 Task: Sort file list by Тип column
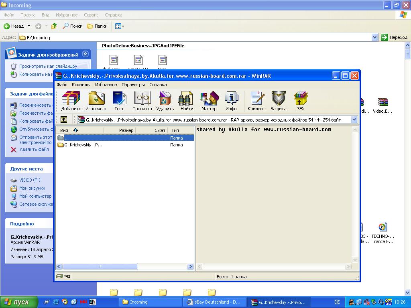click(181, 130)
